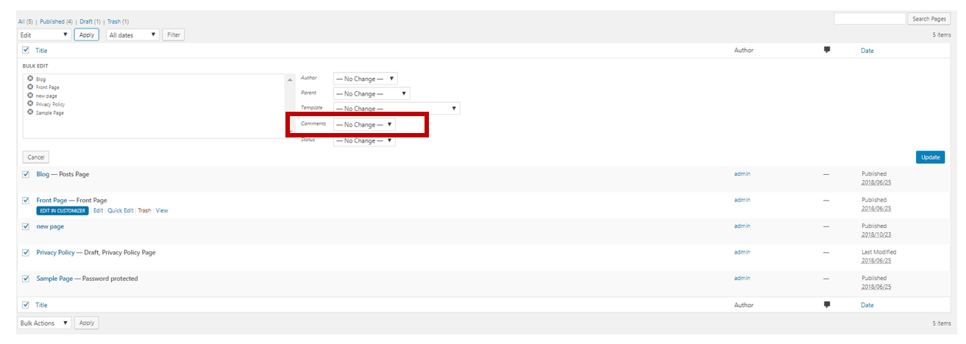The image size is (966, 344).
Task: Click the search pages input field
Action: pyautogui.click(x=870, y=18)
